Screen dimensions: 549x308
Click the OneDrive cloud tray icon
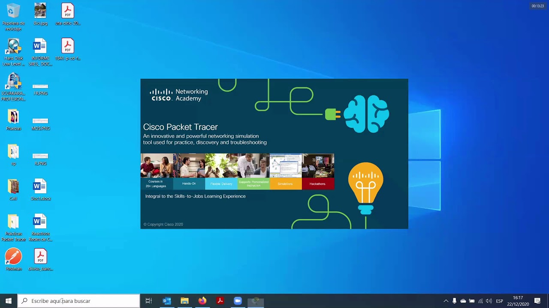463,301
